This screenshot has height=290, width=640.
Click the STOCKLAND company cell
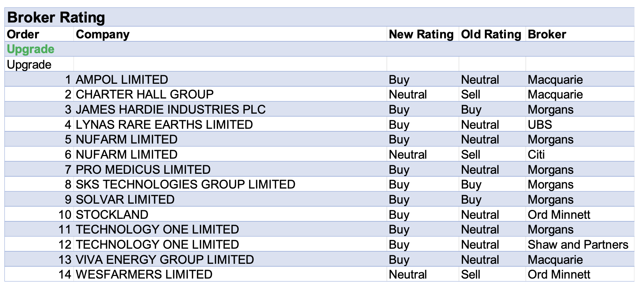(x=112, y=215)
